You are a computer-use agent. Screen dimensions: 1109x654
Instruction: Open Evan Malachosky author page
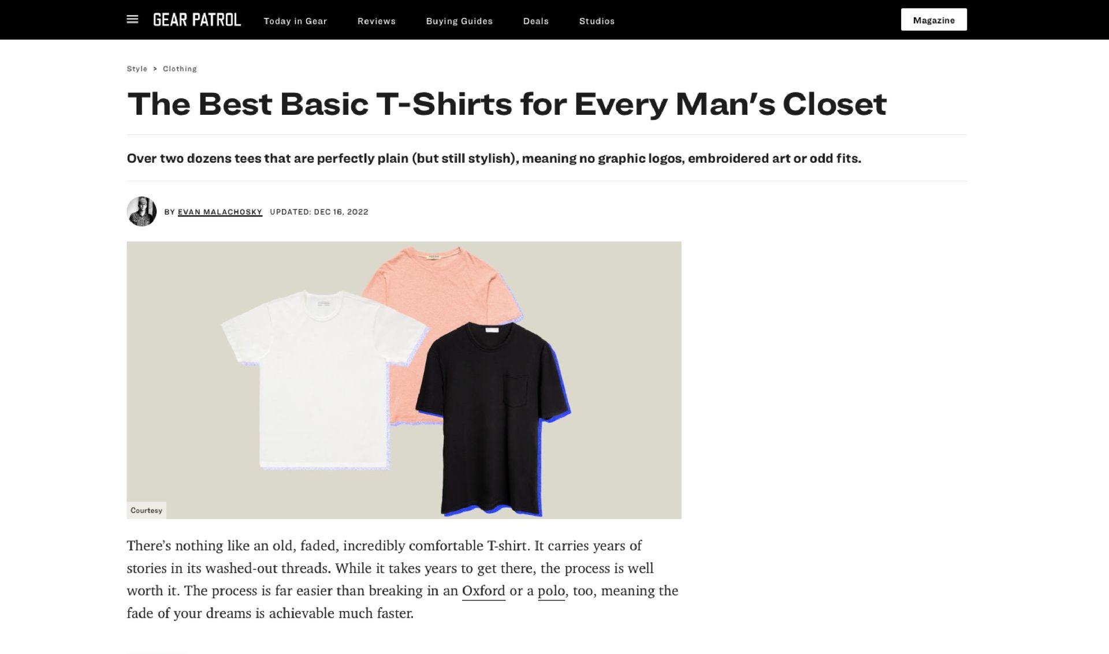220,212
